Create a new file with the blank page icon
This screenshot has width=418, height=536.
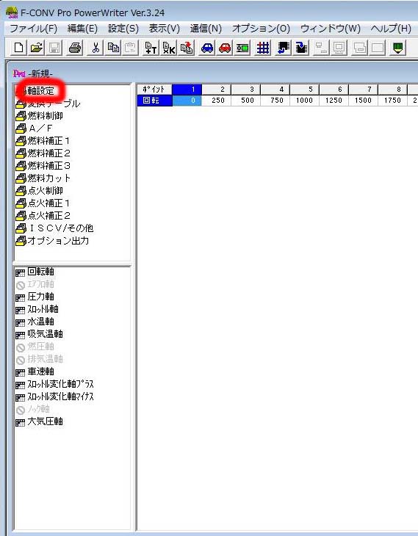click(x=18, y=48)
